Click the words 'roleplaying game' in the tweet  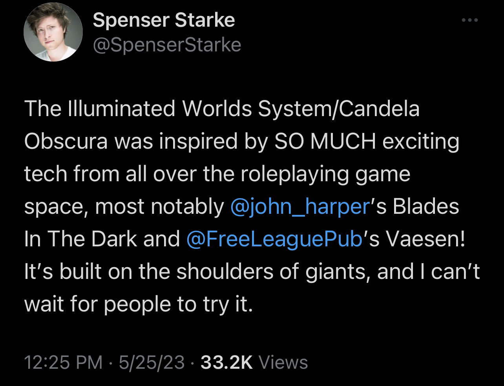click(325, 174)
